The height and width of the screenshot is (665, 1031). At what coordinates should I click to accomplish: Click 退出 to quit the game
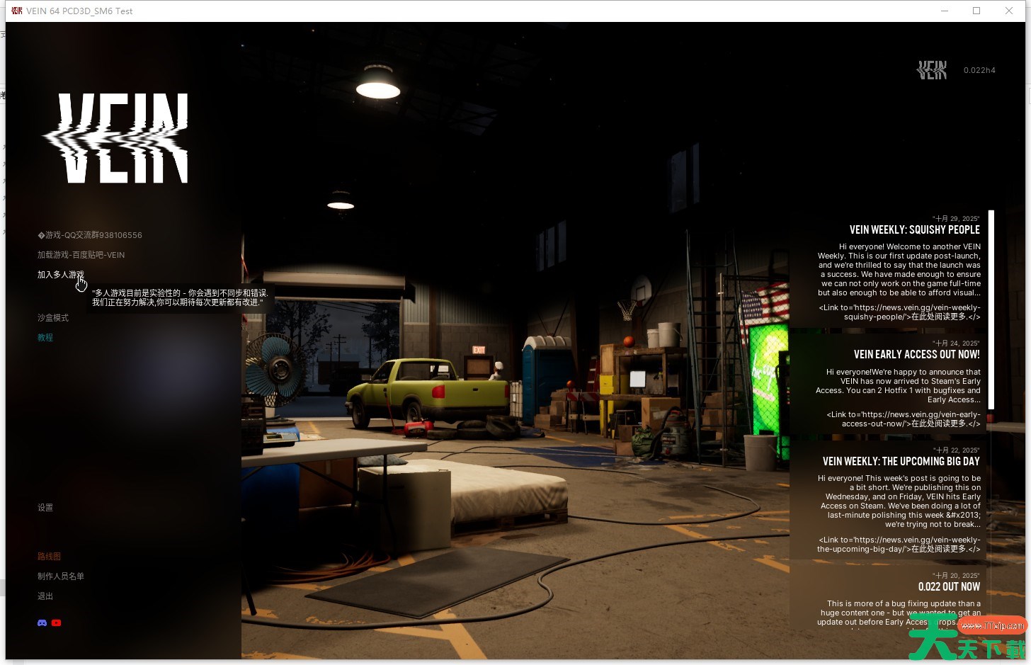(45, 596)
